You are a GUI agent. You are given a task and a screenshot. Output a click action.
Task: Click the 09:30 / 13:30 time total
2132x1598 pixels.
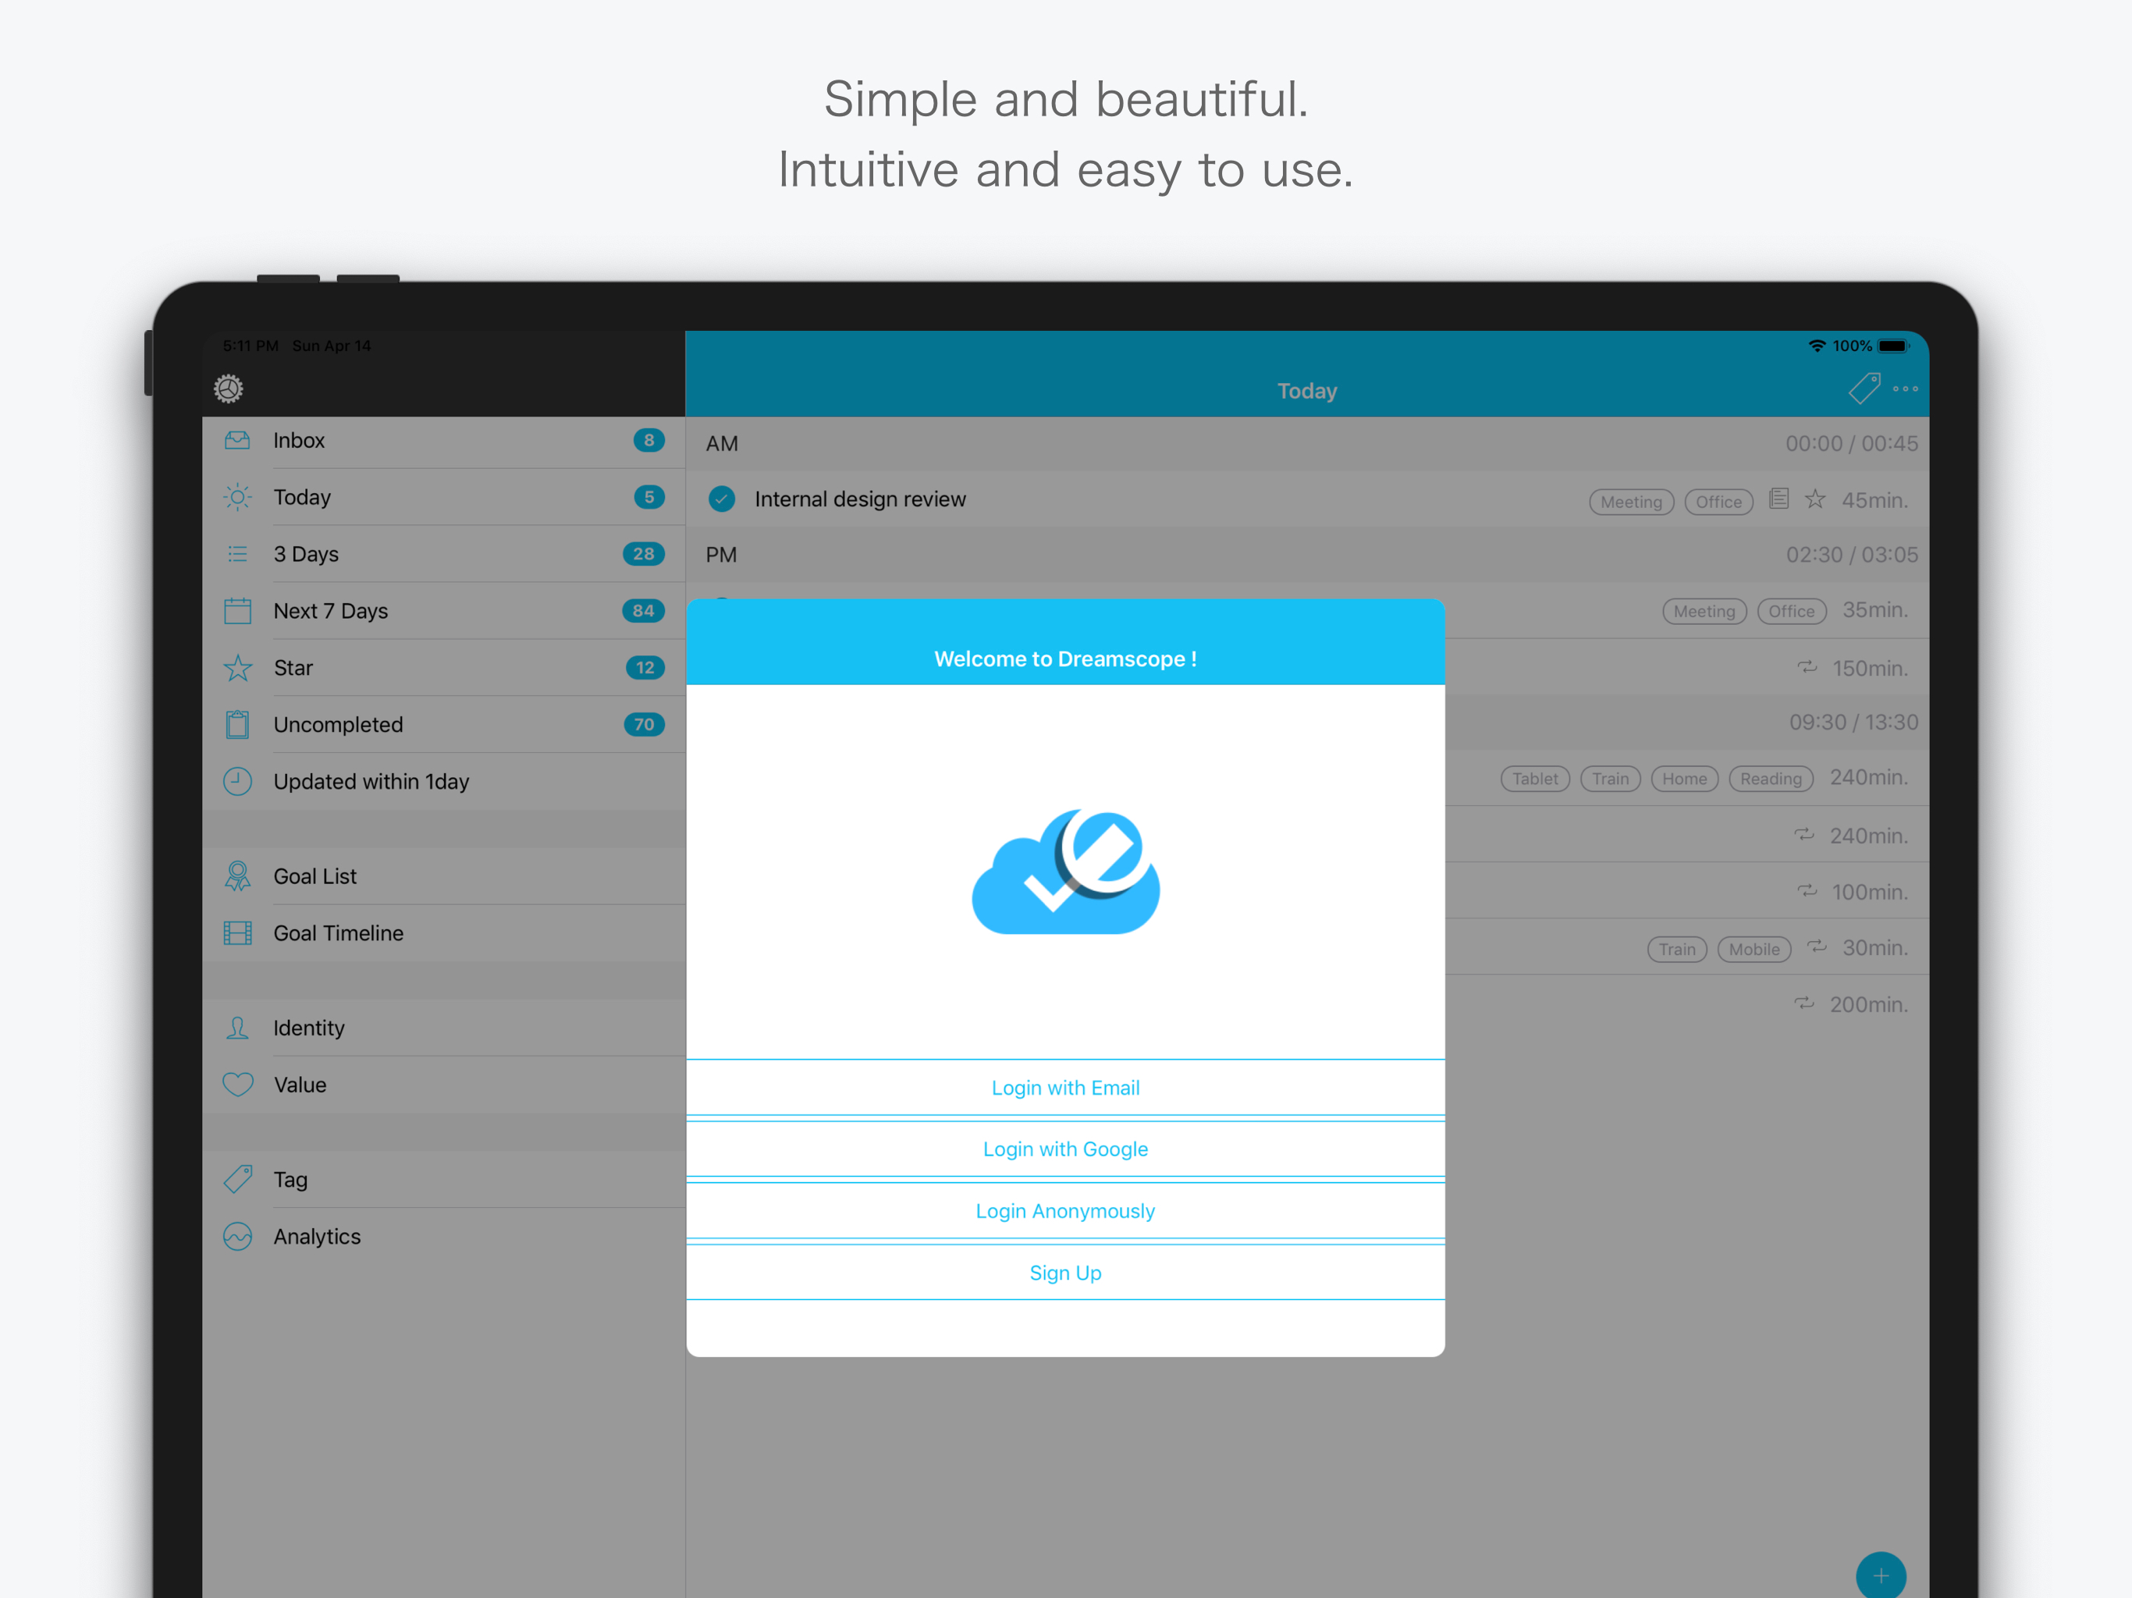click(x=1853, y=723)
